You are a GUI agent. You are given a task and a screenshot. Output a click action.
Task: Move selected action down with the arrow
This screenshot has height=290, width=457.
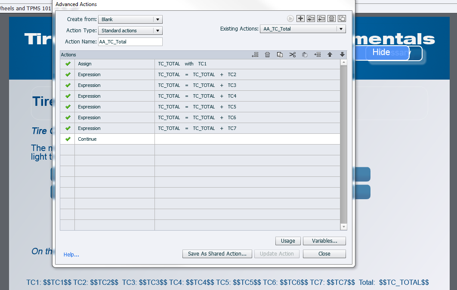(x=342, y=55)
